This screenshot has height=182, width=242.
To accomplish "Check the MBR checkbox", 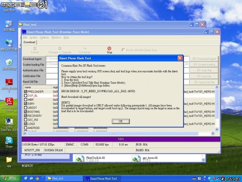I will (26, 100).
